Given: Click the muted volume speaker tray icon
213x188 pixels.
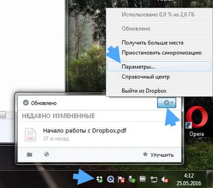Looking at the screenshot, I should click(x=164, y=180).
